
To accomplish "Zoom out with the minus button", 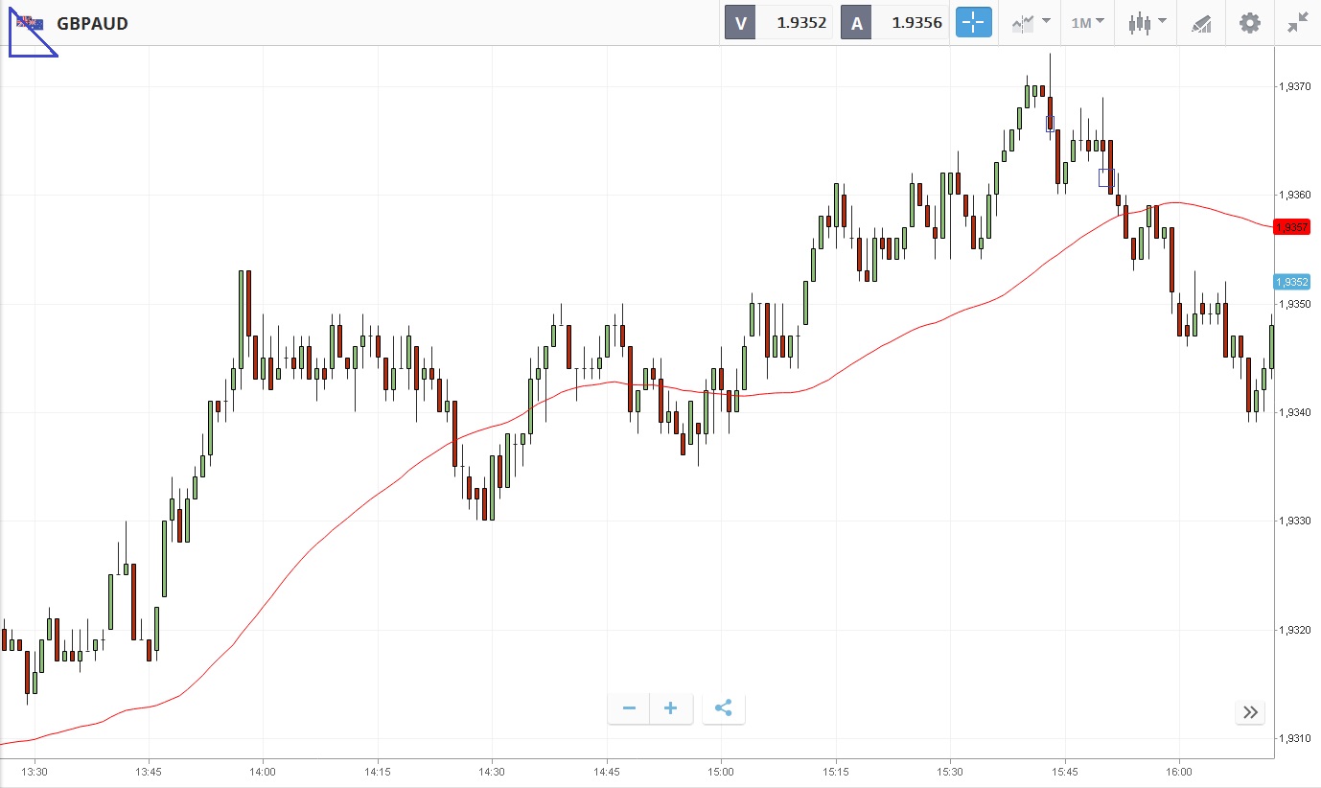I will coord(629,708).
